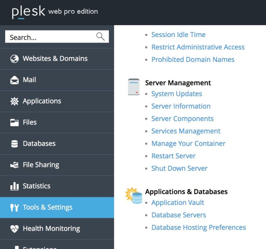Click the Applications gear icon in sidebar
Viewport: 266px width, 249px height.
click(15, 101)
